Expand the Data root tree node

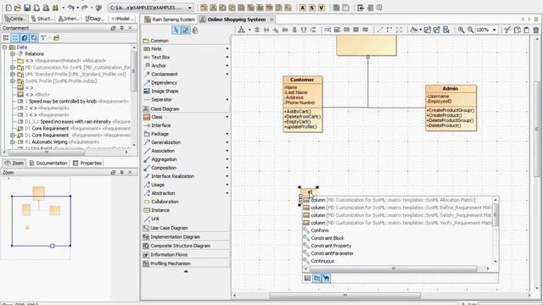(5, 47)
